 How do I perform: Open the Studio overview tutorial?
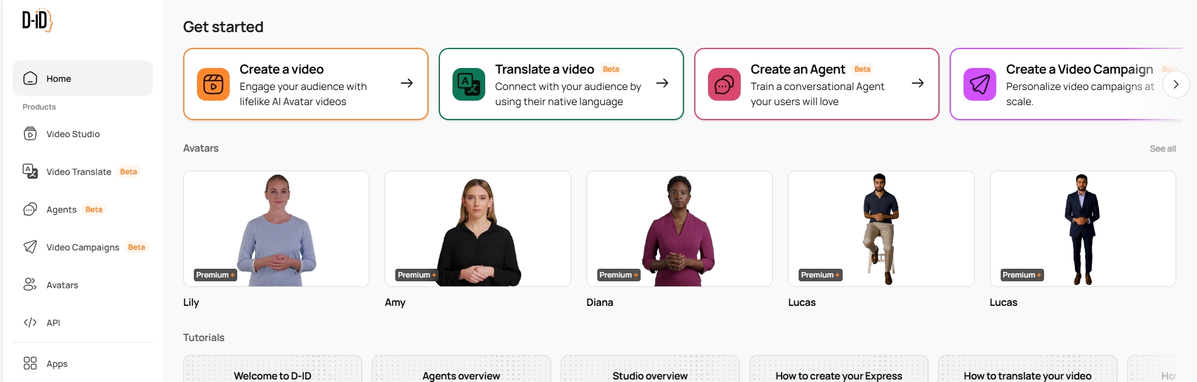click(650, 369)
